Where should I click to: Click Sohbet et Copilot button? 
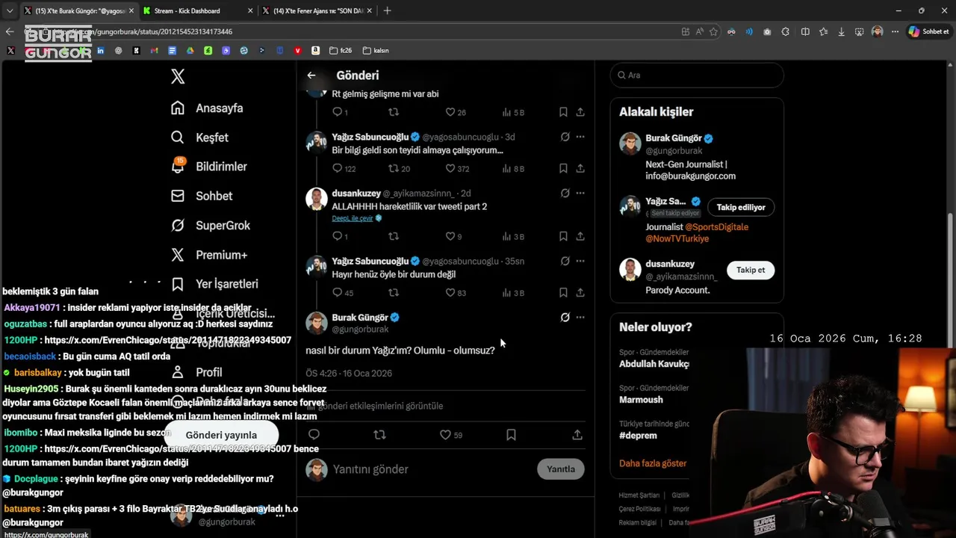[x=928, y=31]
